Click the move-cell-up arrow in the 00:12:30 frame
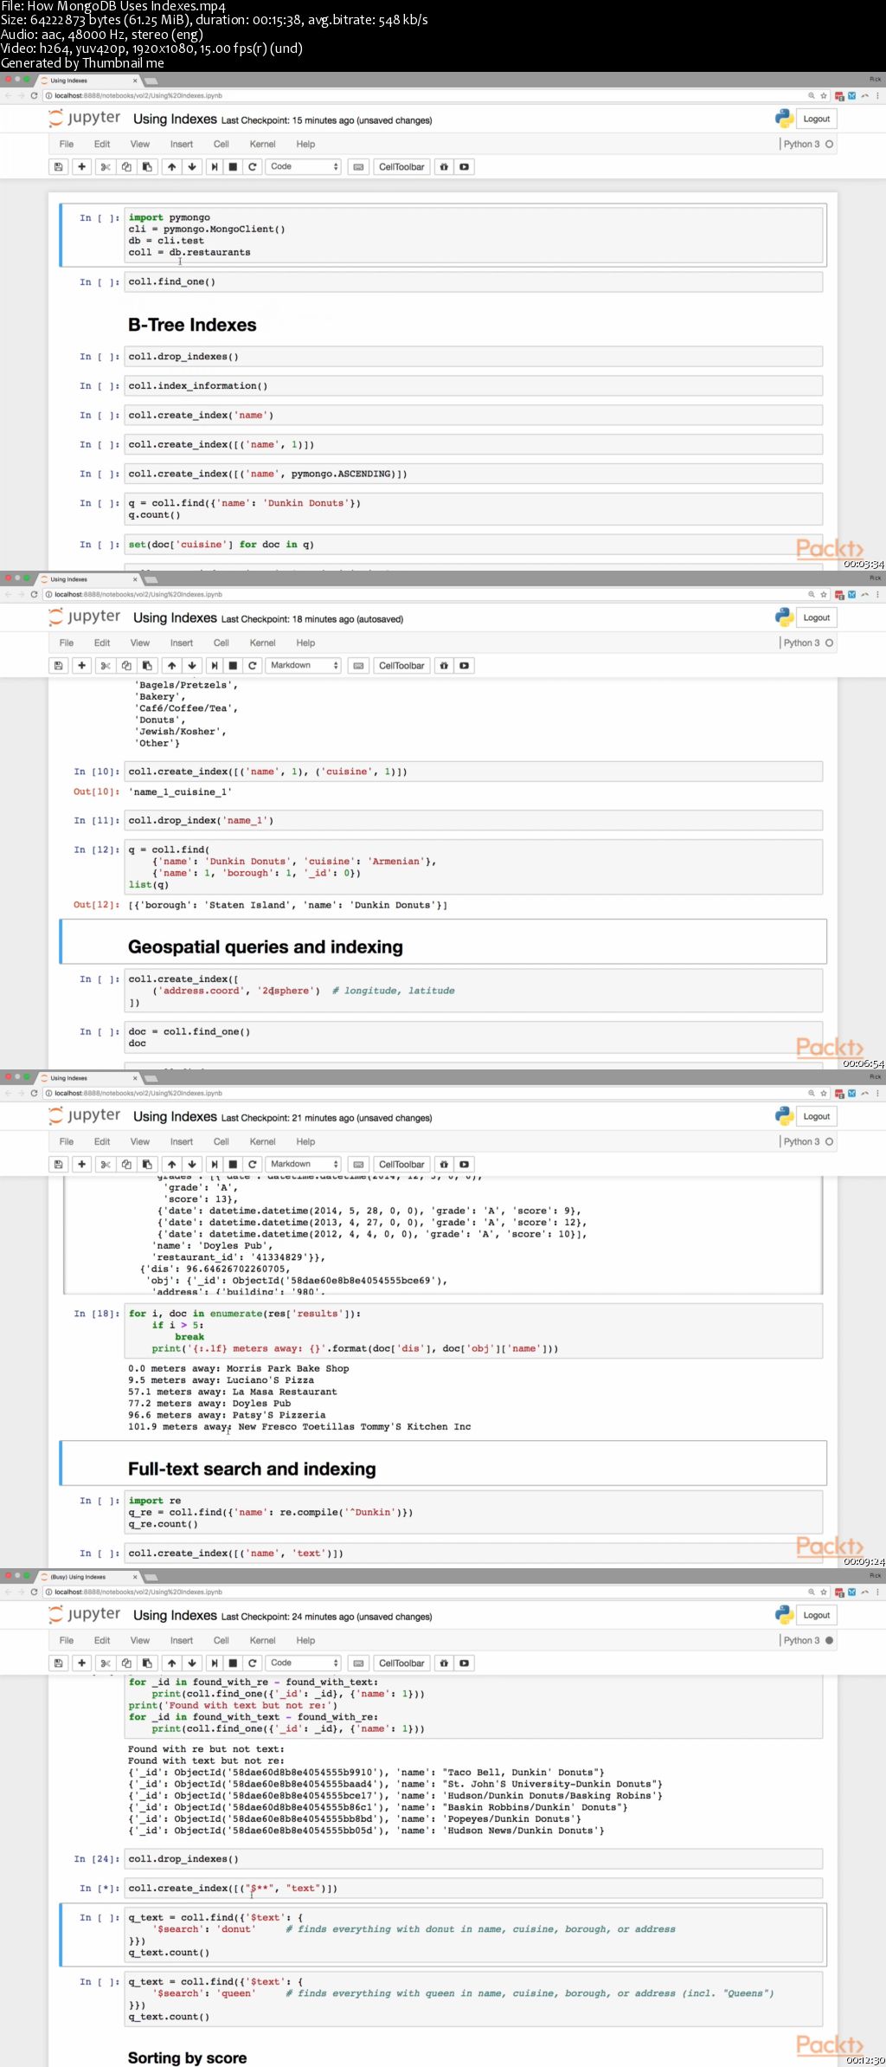Screen dimensions: 886x2067 [x=171, y=1663]
